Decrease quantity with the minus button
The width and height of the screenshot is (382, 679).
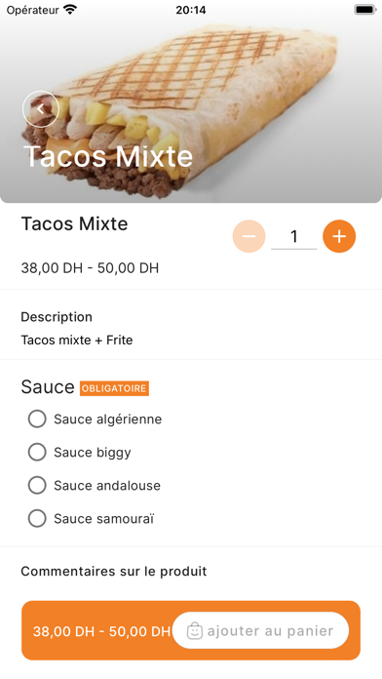point(248,236)
